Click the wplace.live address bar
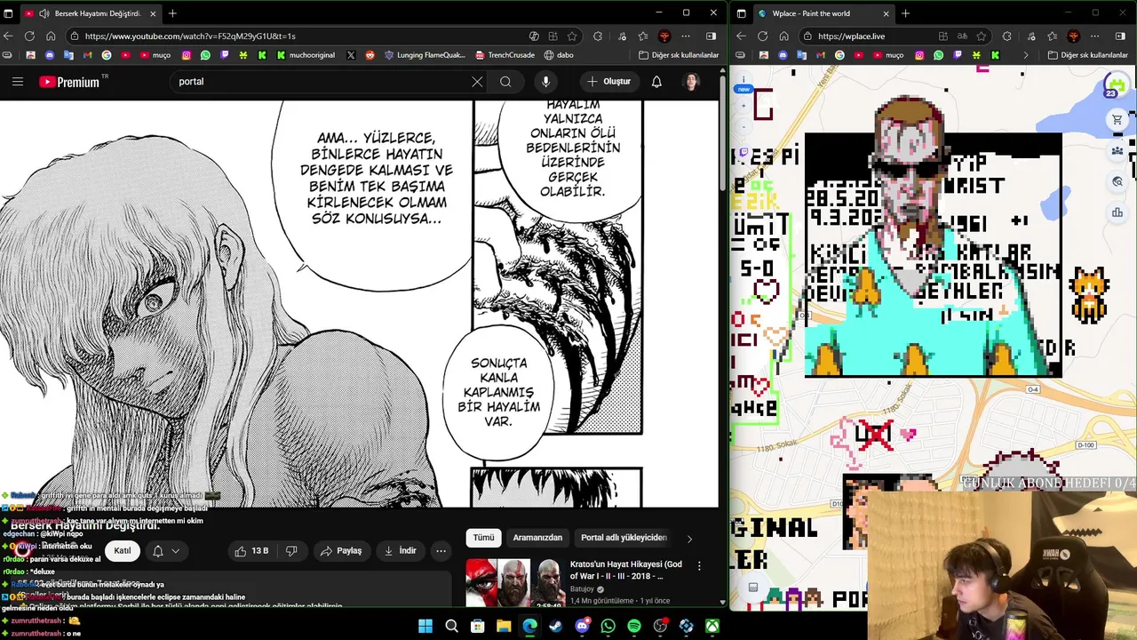This screenshot has width=1137, height=640. pos(851,36)
